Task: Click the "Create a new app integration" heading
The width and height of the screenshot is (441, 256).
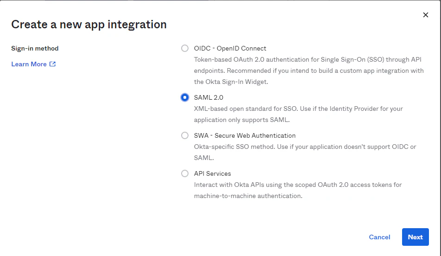Action: pyautogui.click(x=89, y=25)
